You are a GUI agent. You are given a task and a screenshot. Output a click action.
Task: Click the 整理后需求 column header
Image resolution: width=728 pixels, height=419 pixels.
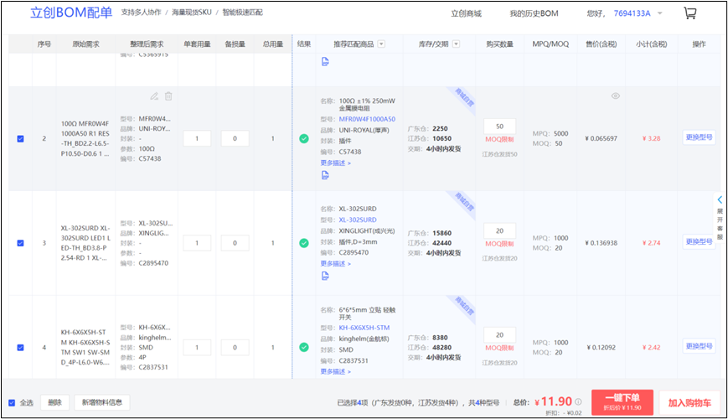(147, 44)
